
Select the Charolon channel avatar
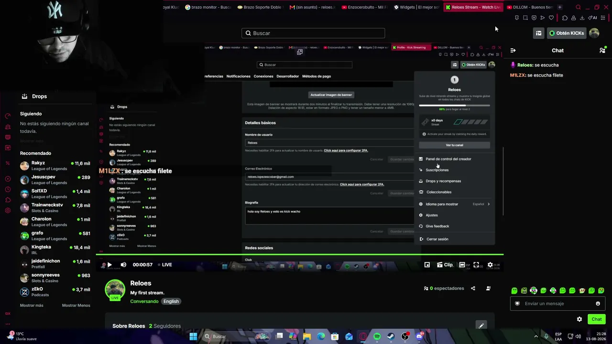(24, 222)
